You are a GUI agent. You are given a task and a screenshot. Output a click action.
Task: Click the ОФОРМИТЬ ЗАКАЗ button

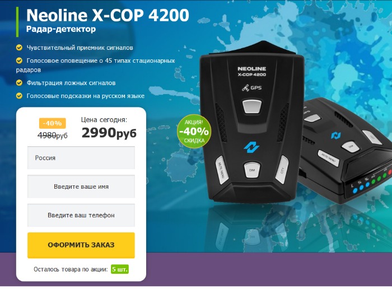click(x=81, y=245)
